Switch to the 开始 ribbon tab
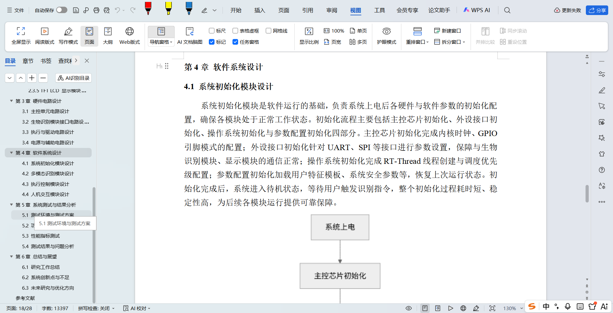 (236, 10)
